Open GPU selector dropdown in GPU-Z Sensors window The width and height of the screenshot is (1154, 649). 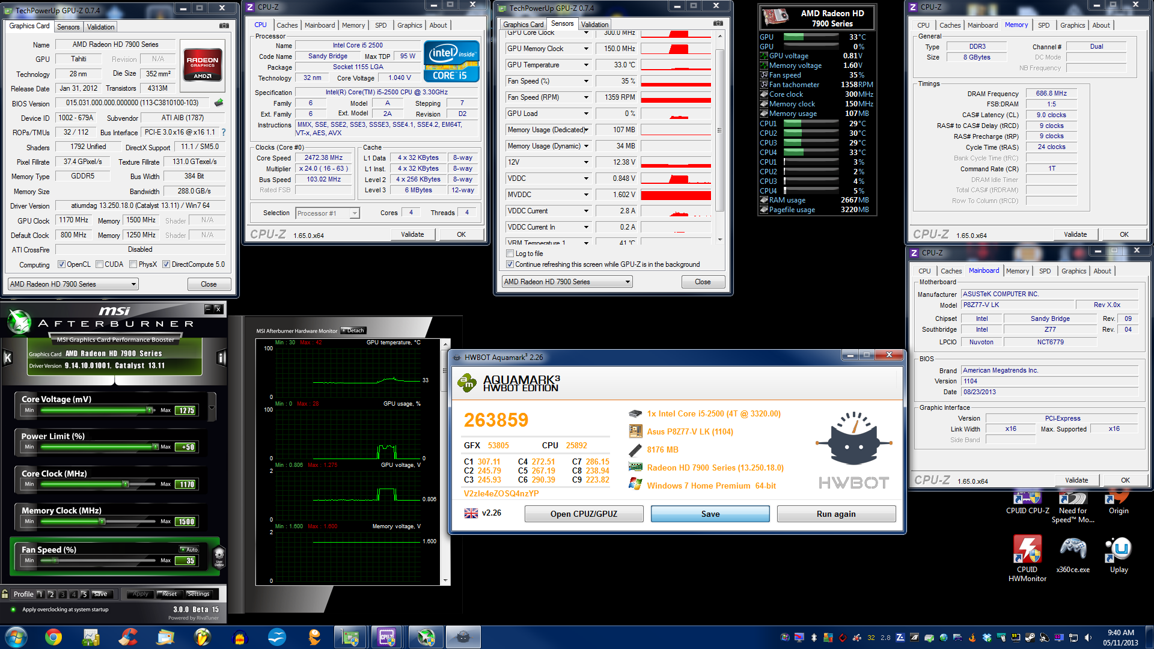tap(567, 281)
